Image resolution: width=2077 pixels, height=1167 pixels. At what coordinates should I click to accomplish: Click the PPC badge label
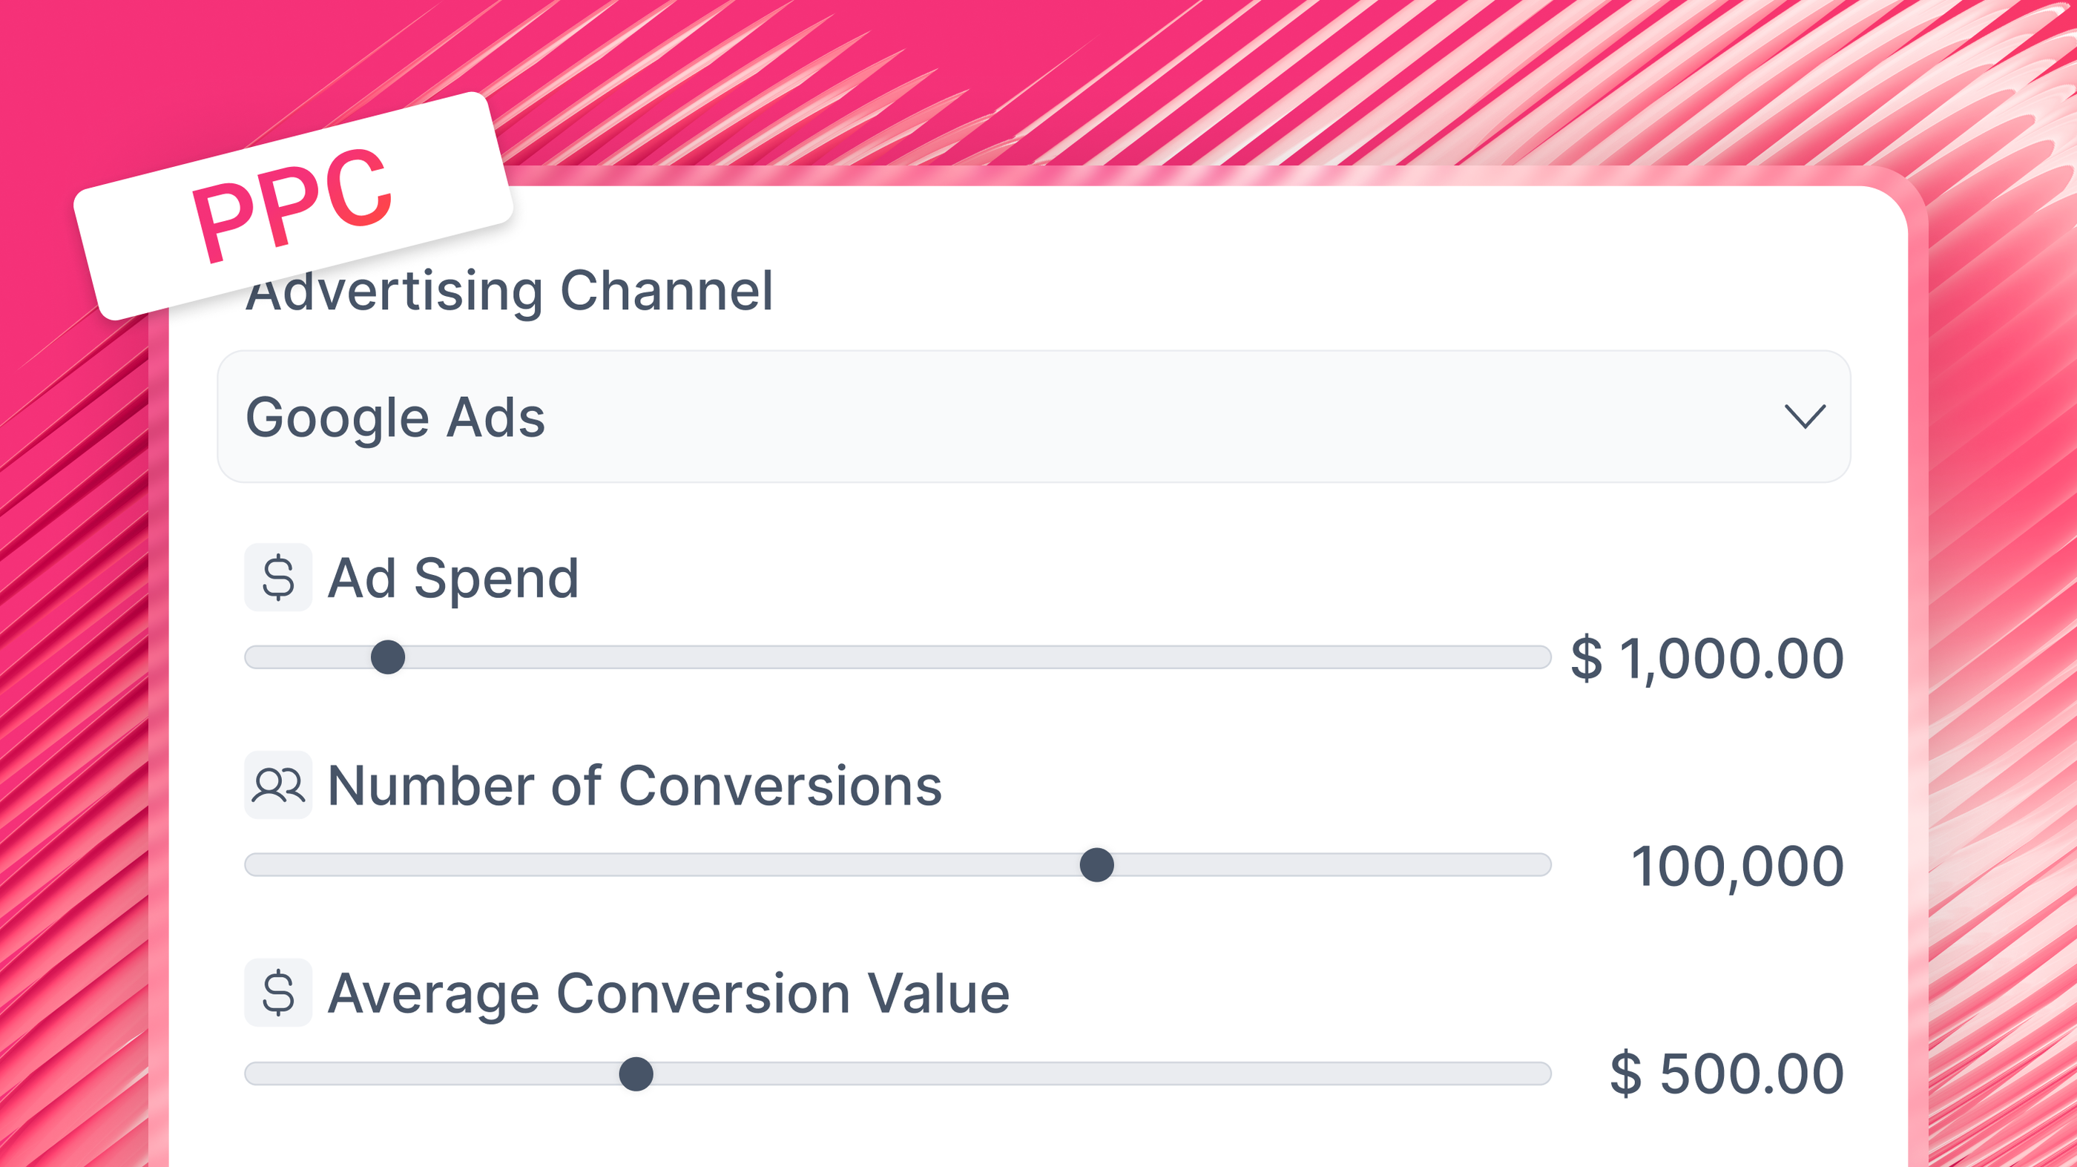(292, 206)
